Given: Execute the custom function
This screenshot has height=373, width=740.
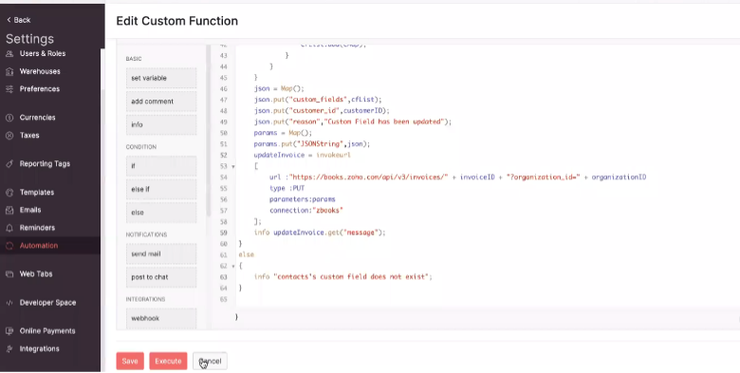Looking at the screenshot, I should pos(168,362).
